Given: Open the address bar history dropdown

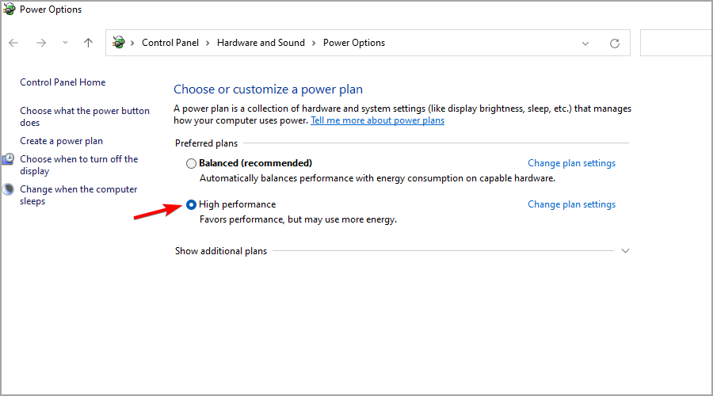Looking at the screenshot, I should tap(585, 44).
